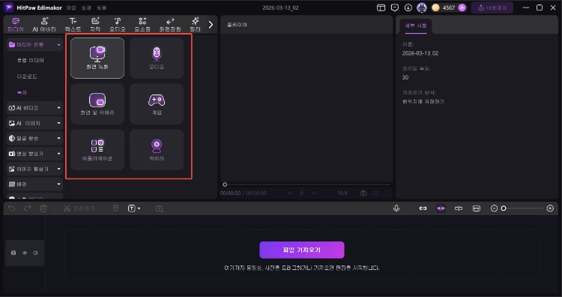Image resolution: width=562 pixels, height=297 pixels.
Task: Choose 화면 및 카메라 recording
Action: pyautogui.click(x=97, y=104)
